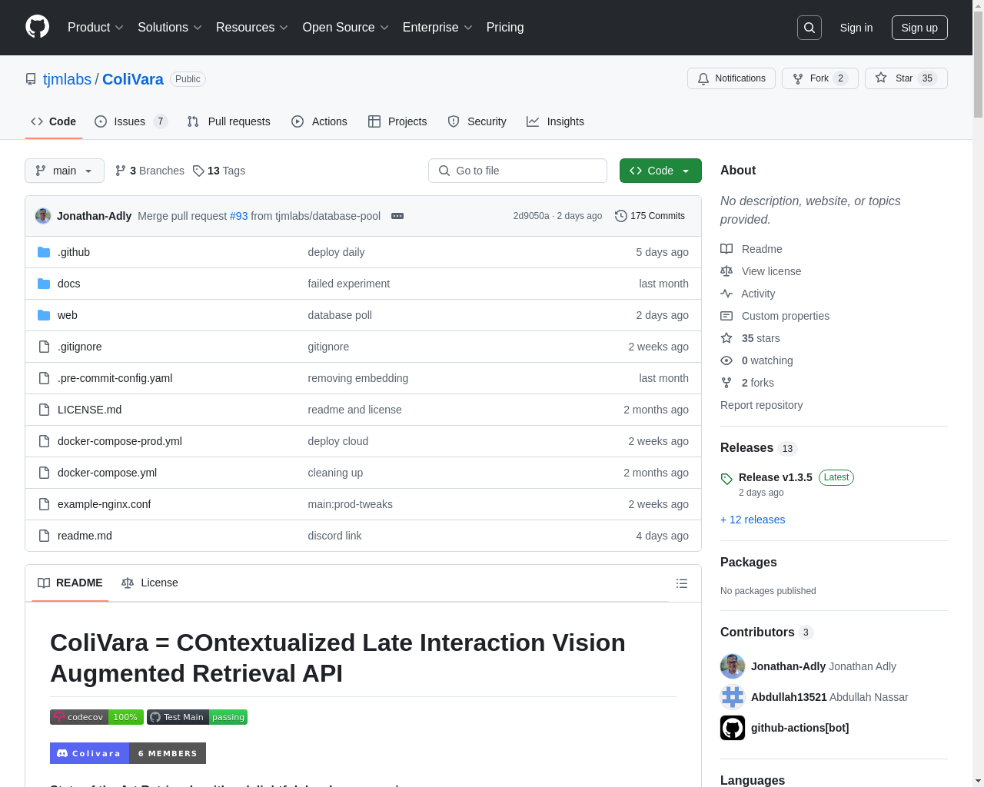Click github-actions[bot] avatar
This screenshot has width=984, height=787.
(733, 728)
